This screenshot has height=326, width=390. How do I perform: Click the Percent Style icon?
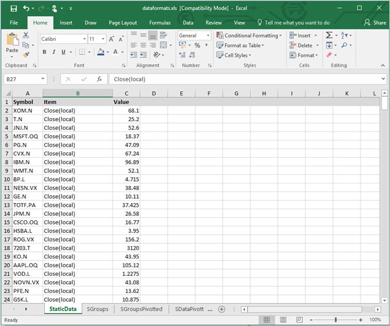coord(197,45)
